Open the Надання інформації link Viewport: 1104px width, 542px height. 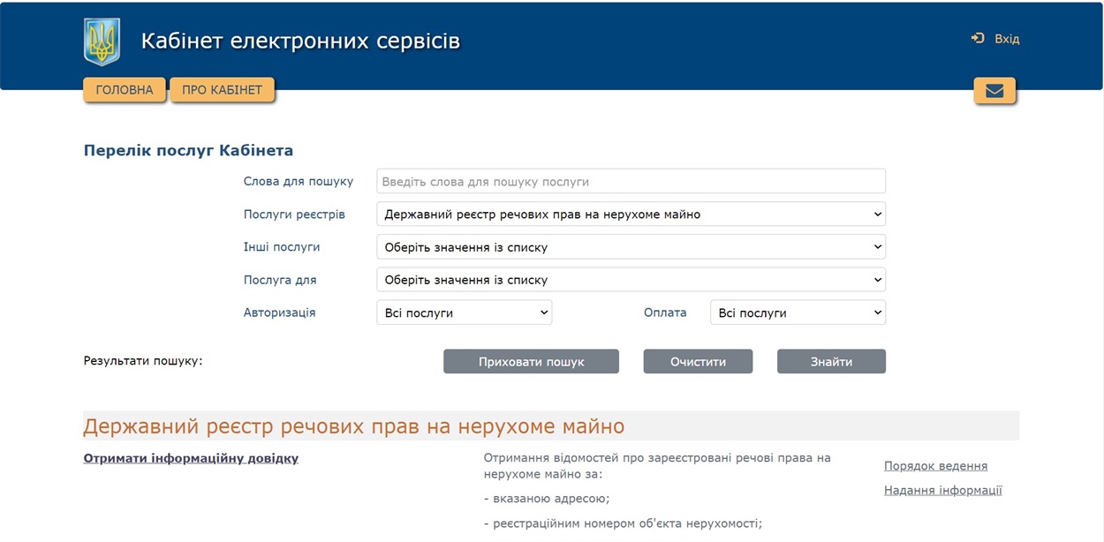pos(942,491)
